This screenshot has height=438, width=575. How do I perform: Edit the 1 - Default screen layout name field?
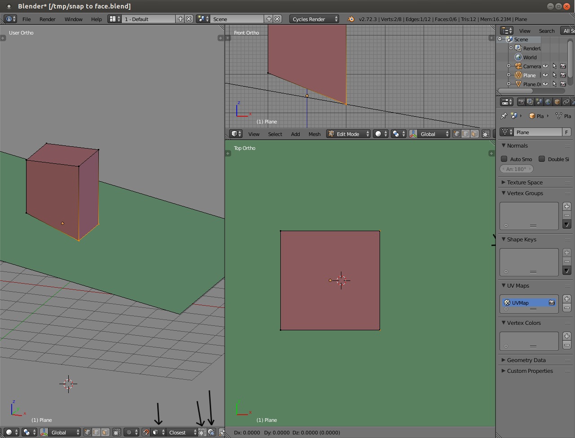[148, 19]
